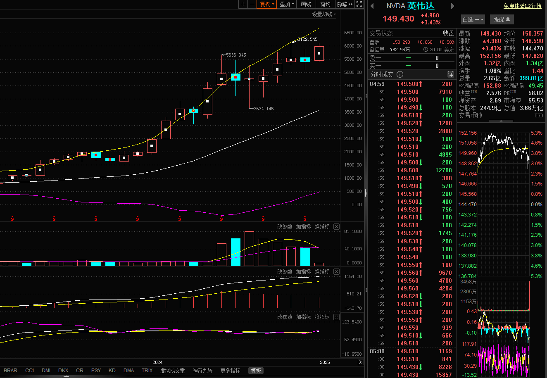547x378 pixels.
Task: Open 更多指标 more indicators
Action: click(230, 371)
